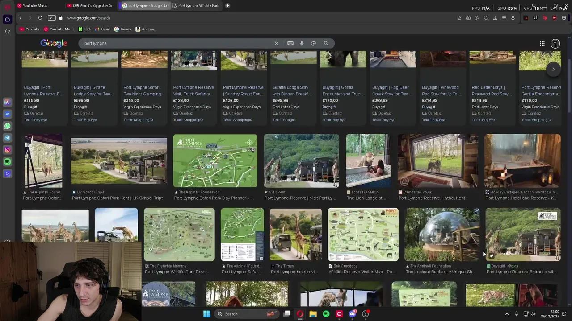Open Spotify from the taskbar
Viewport: 572px width, 321px height.
326,314
